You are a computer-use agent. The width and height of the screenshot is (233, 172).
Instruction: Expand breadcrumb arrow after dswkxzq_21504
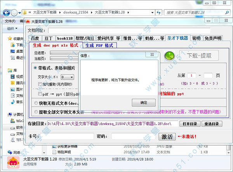click(91, 12)
